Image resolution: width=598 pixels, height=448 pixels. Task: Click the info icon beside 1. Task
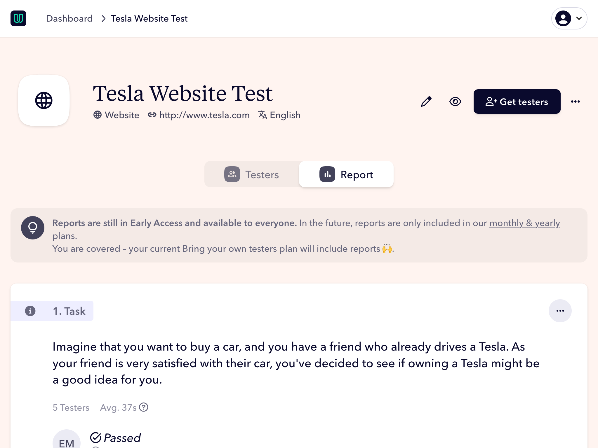(x=30, y=311)
